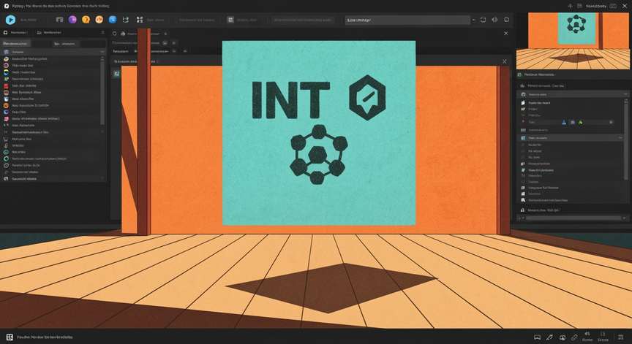Viewport: 632px width, 344px height.
Task: Collapse the left list header using its chevron
Action: 102,52
